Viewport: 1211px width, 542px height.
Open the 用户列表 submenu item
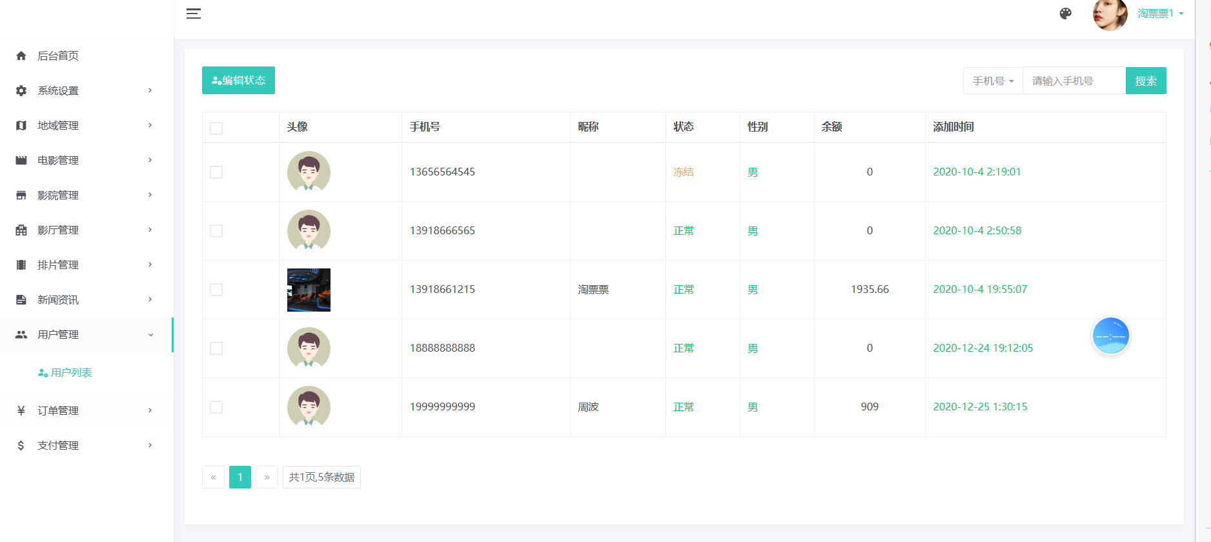71,373
